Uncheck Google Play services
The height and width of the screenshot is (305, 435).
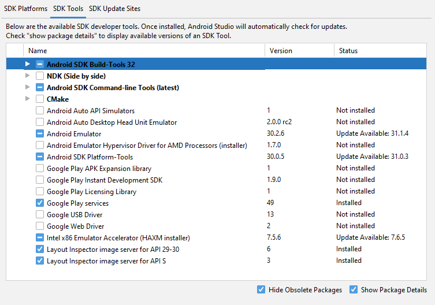click(39, 203)
